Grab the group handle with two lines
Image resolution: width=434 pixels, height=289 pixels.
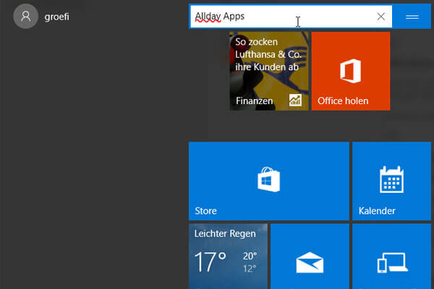tap(412, 17)
